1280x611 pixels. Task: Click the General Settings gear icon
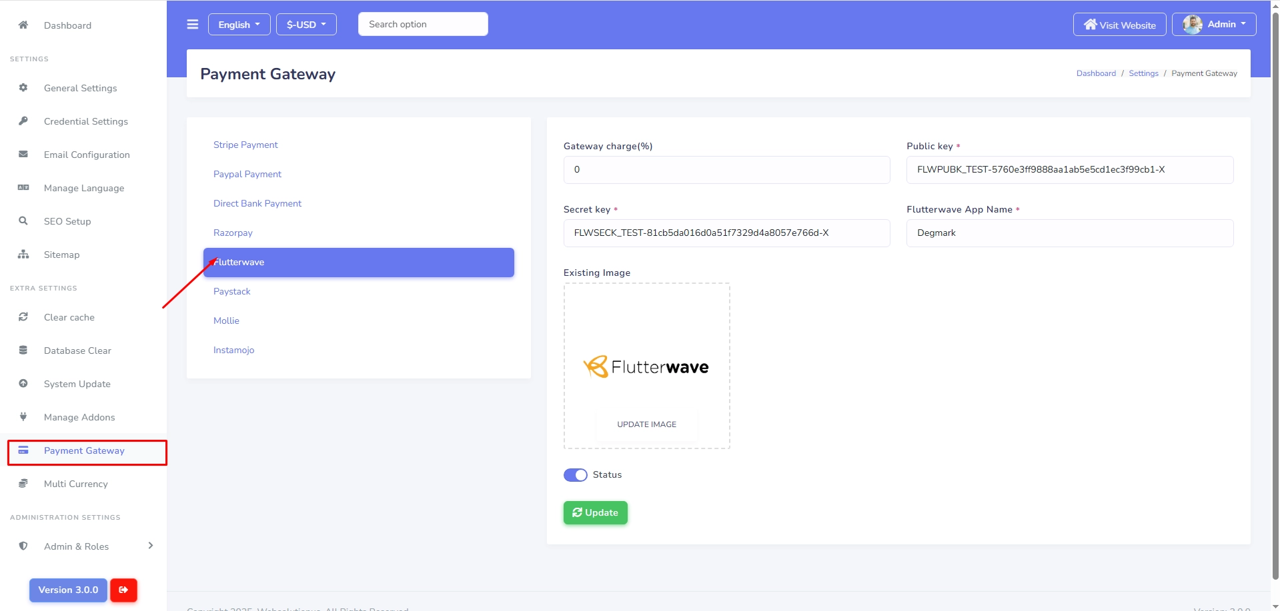tap(23, 88)
